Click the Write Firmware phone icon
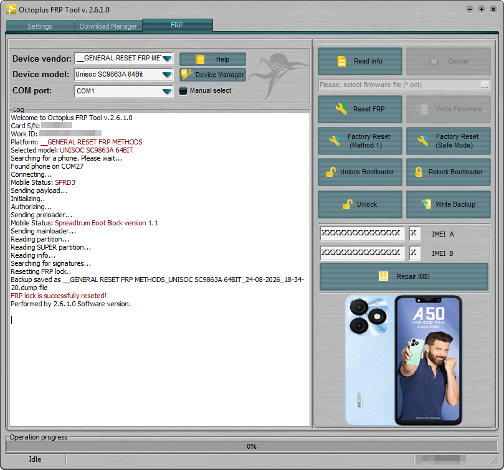Screen dimensions: 504x470 pyautogui.click(x=421, y=109)
